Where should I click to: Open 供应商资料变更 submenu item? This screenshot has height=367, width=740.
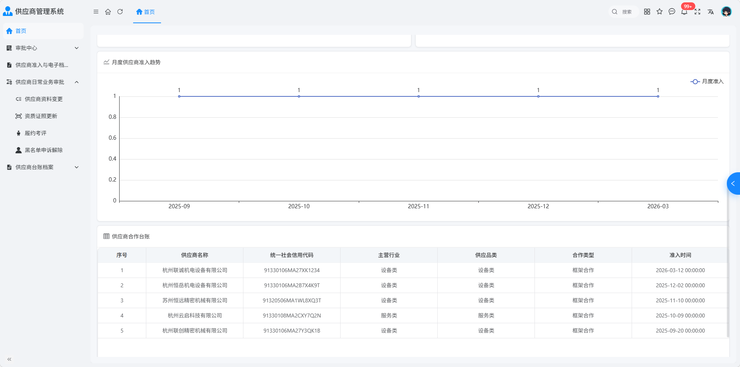point(43,99)
